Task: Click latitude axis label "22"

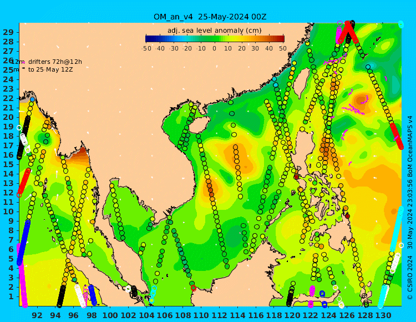Action: pyautogui.click(x=8, y=98)
